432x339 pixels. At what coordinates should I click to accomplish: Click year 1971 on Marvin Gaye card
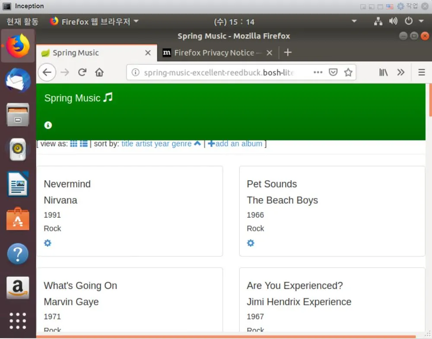pyautogui.click(x=52, y=317)
